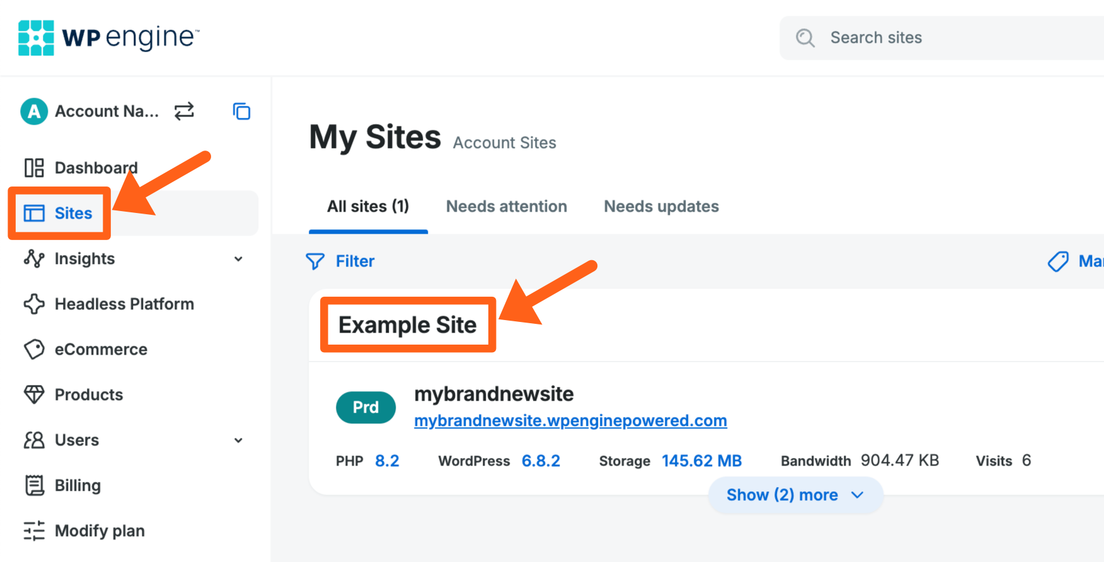Click the Modify plan sliders icon

coord(34,531)
